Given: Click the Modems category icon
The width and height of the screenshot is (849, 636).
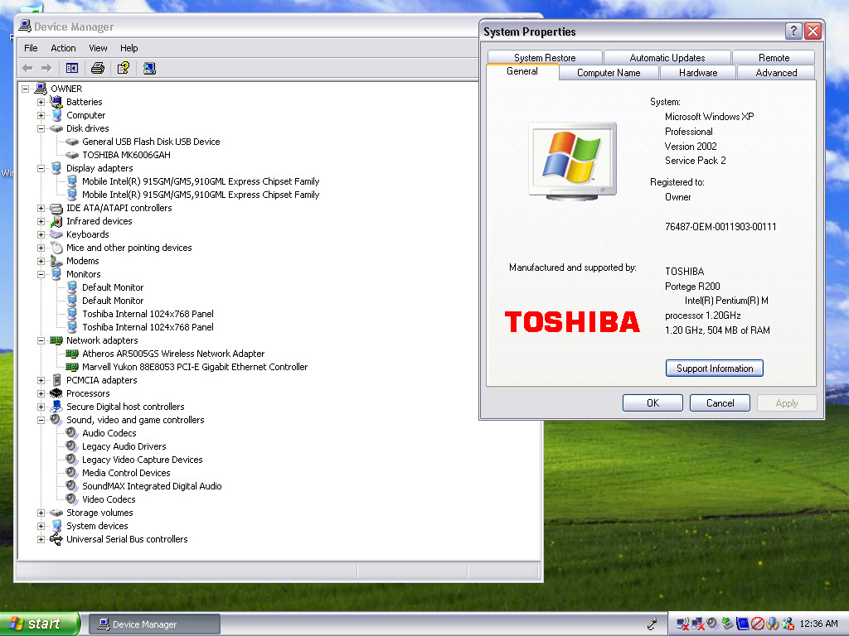Looking at the screenshot, I should [x=56, y=261].
